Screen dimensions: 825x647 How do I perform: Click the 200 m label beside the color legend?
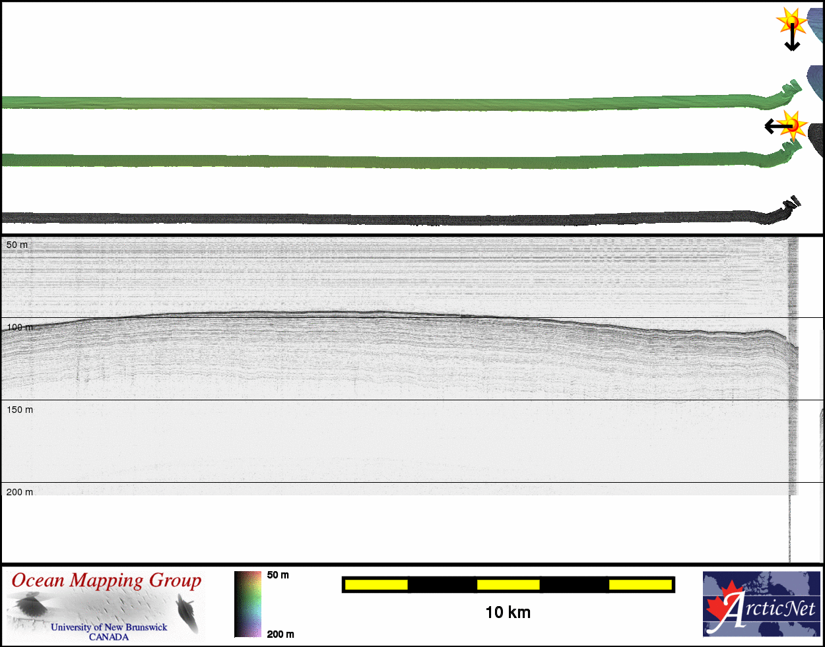280,634
